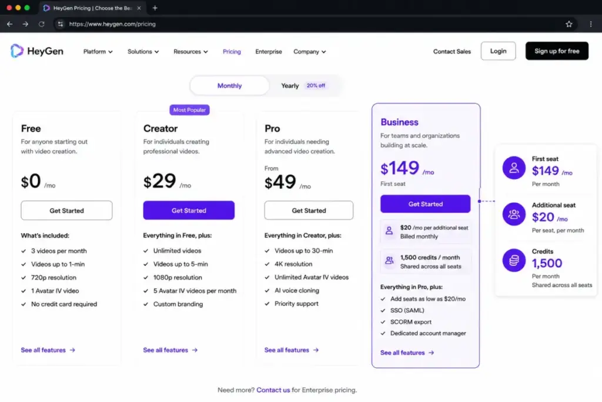Screen dimensions: 602x402
Task: Open the Resources dropdown
Action: click(190, 51)
